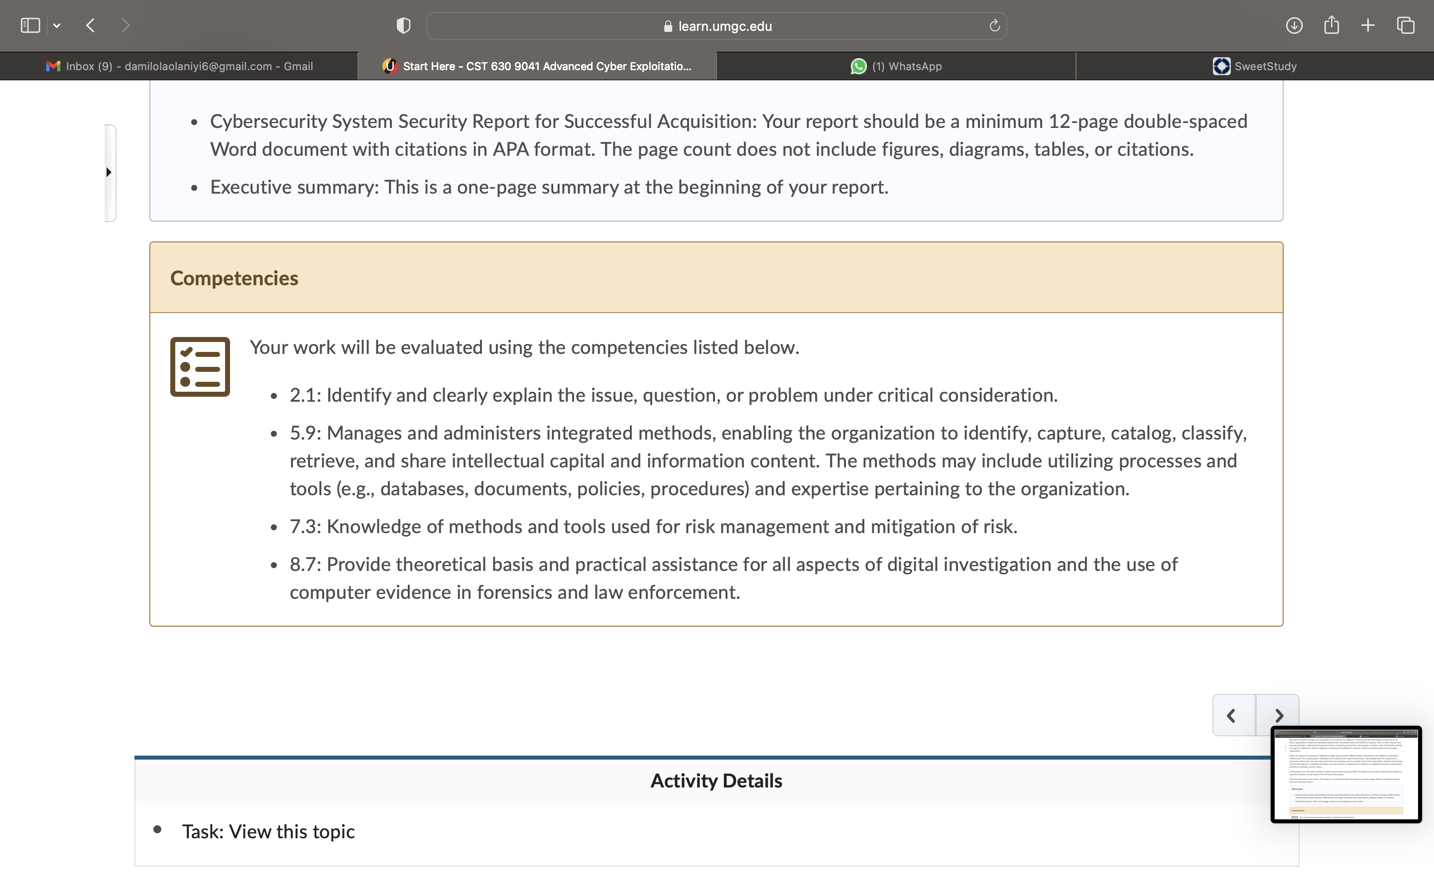Click the Competencies checklist icon

coord(200,367)
